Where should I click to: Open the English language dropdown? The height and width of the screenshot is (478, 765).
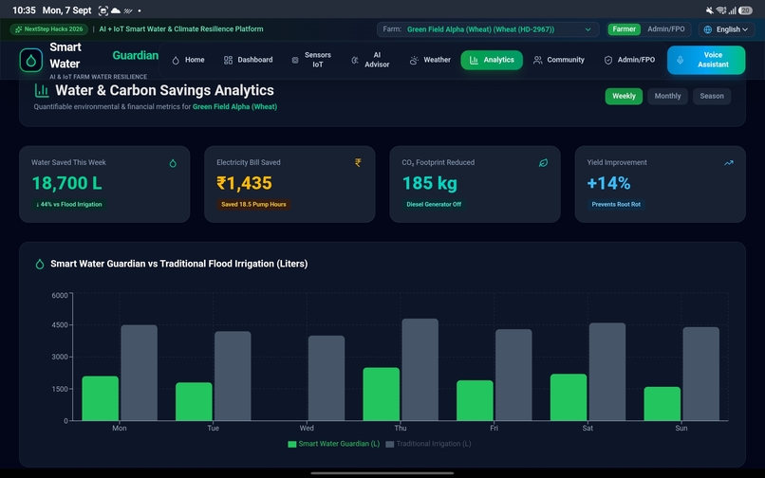726,29
